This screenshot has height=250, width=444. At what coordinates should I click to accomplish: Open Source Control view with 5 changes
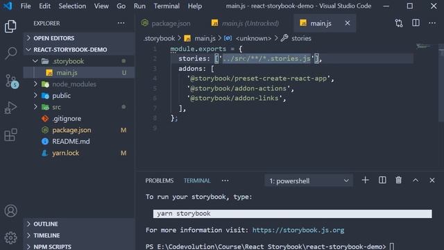click(x=11, y=81)
